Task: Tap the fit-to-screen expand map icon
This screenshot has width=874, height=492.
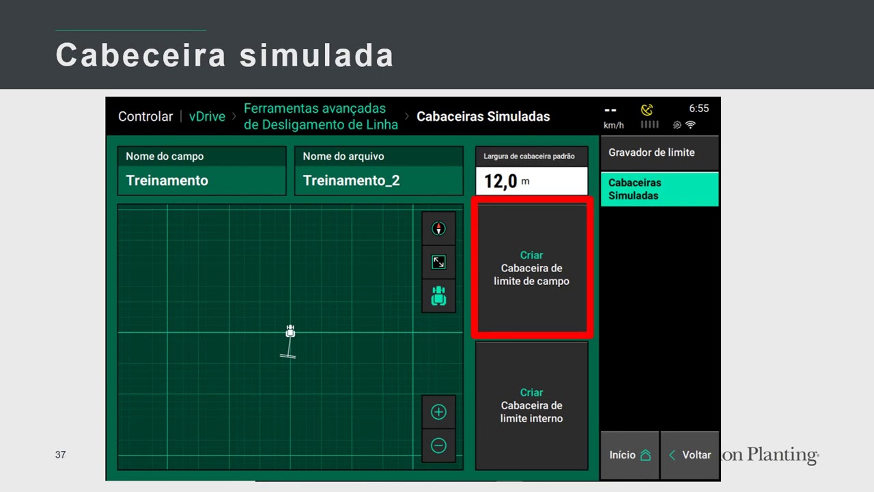Action: point(438,262)
